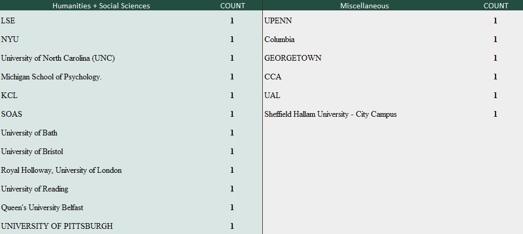Click the count value for KCL
The width and height of the screenshot is (523, 234).
[x=232, y=95]
